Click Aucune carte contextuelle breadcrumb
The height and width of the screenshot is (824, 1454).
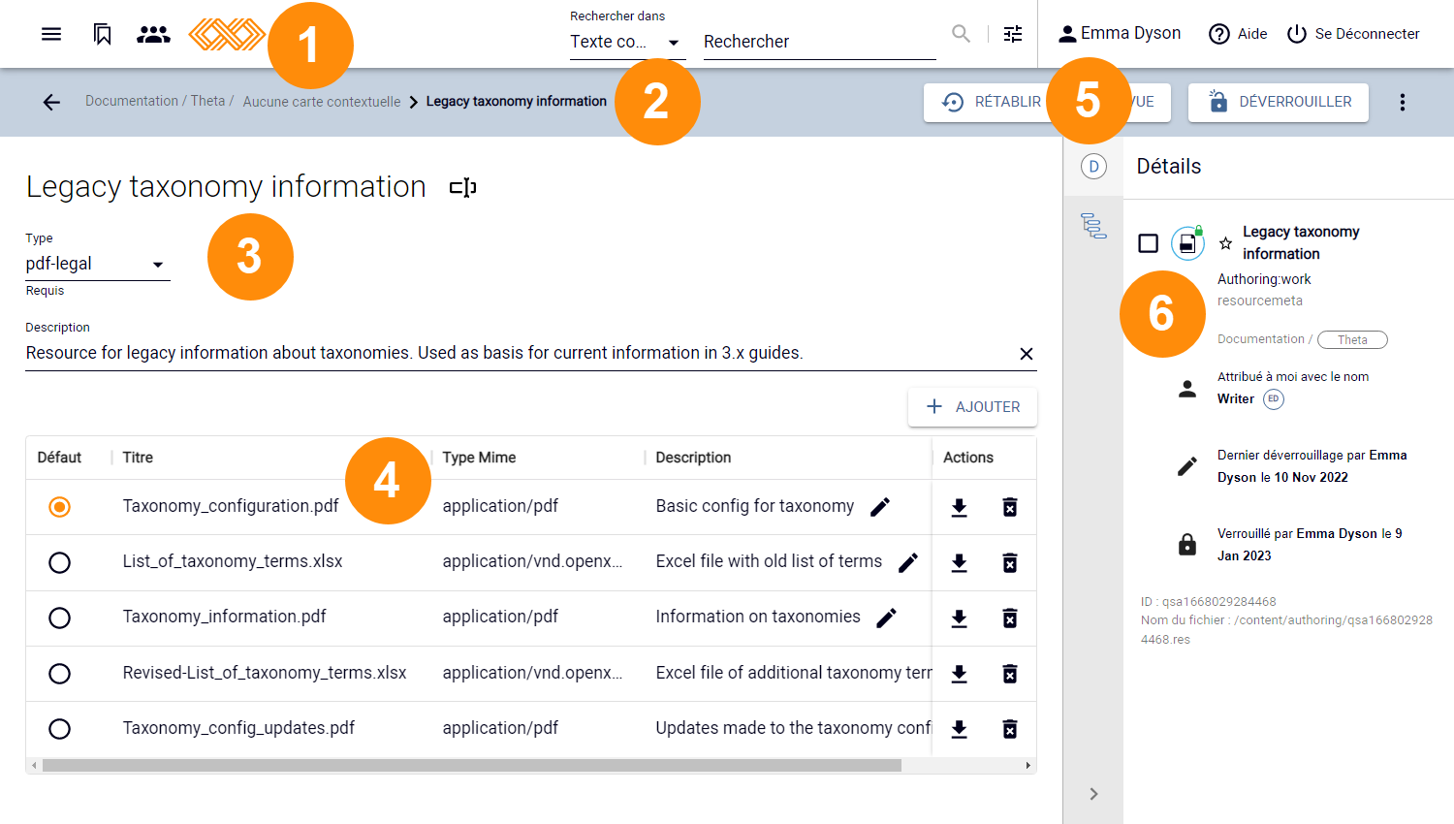pyautogui.click(x=321, y=102)
